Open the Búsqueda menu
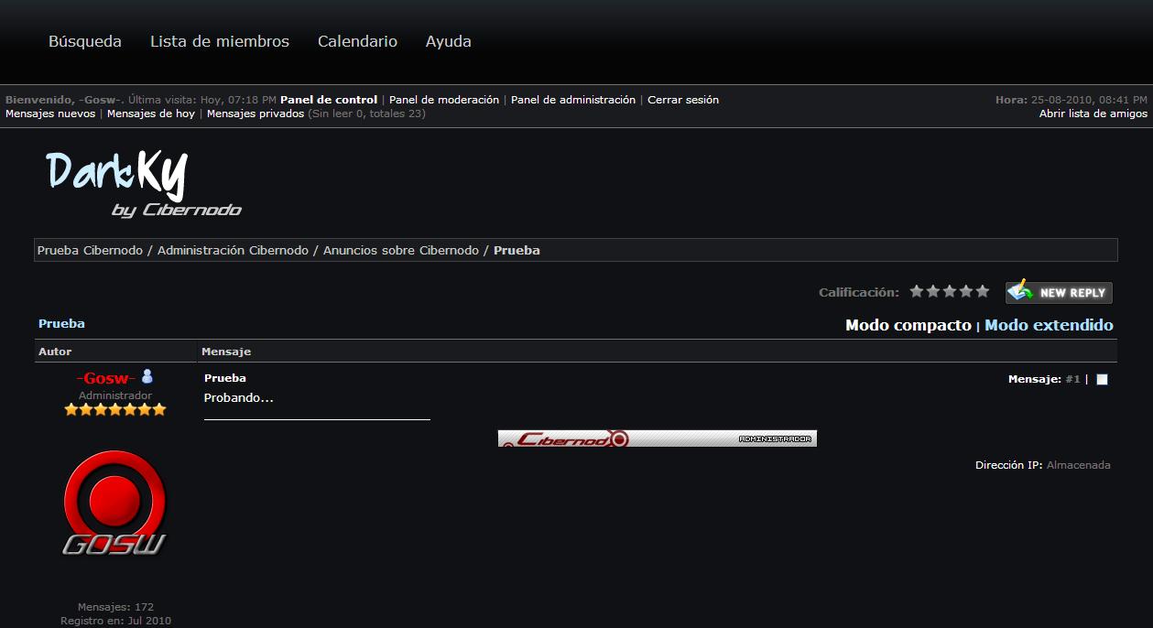This screenshot has width=1153, height=628. click(85, 41)
